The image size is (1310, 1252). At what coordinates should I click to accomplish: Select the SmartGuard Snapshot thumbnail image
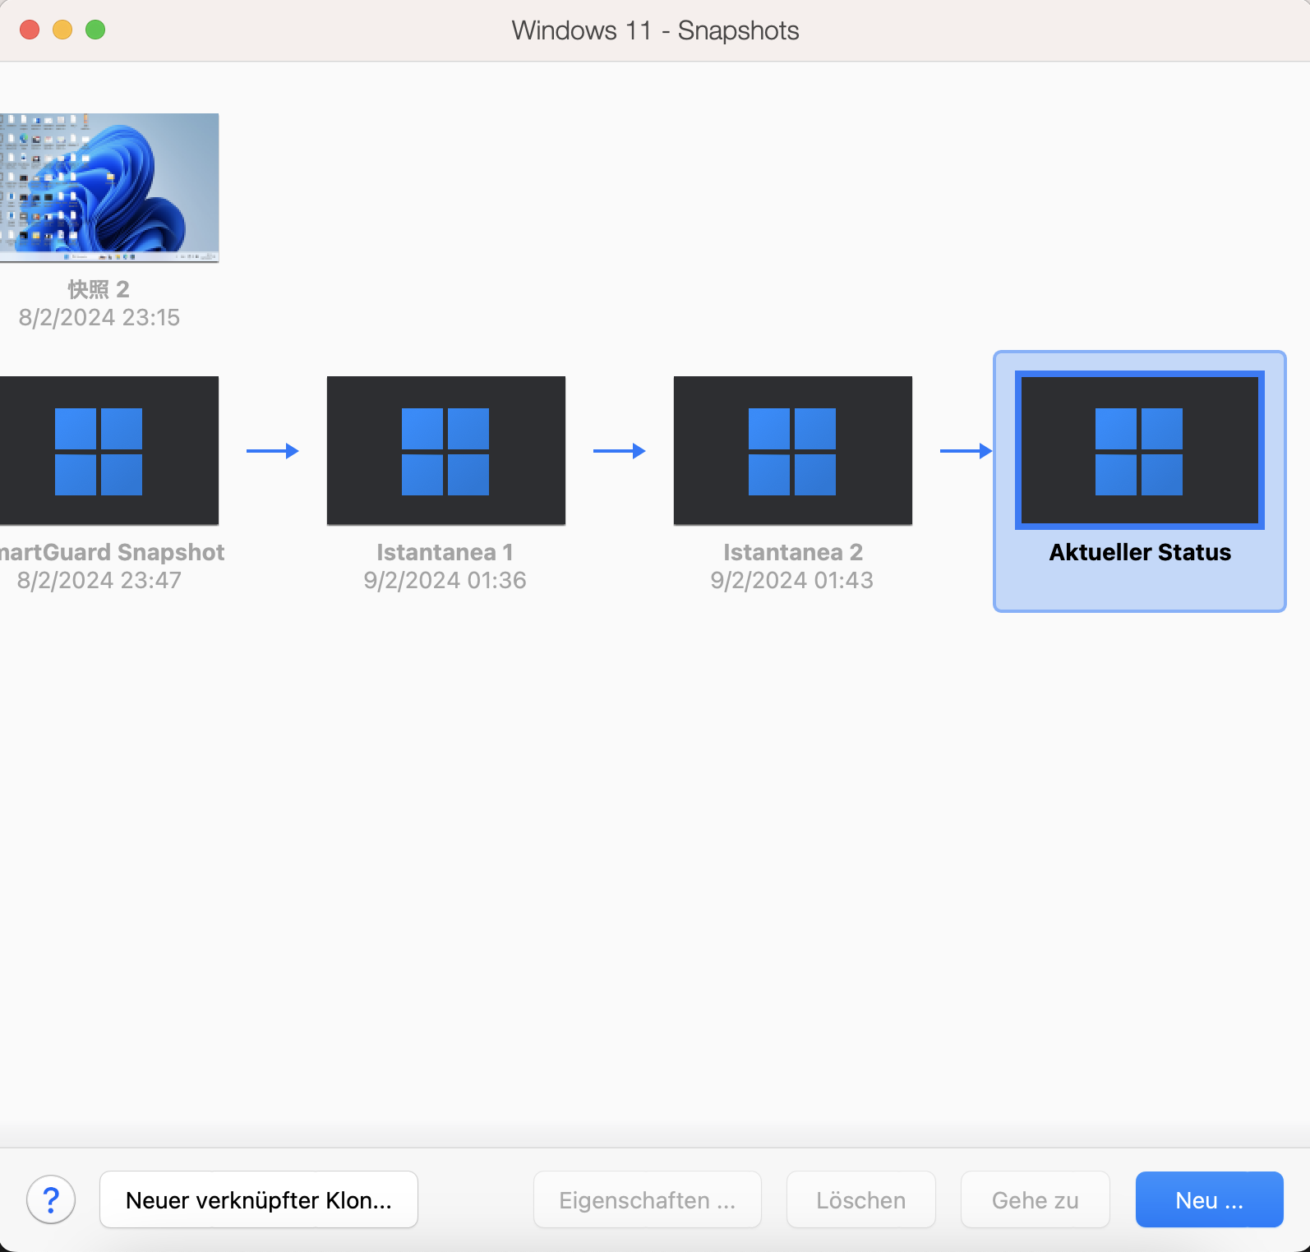pyautogui.click(x=108, y=451)
